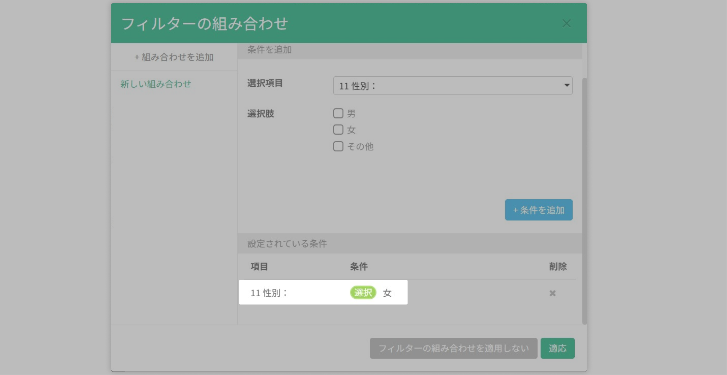Viewport: 727px width, 375px height.
Task: Check the 女 checkbox
Action: click(x=338, y=130)
